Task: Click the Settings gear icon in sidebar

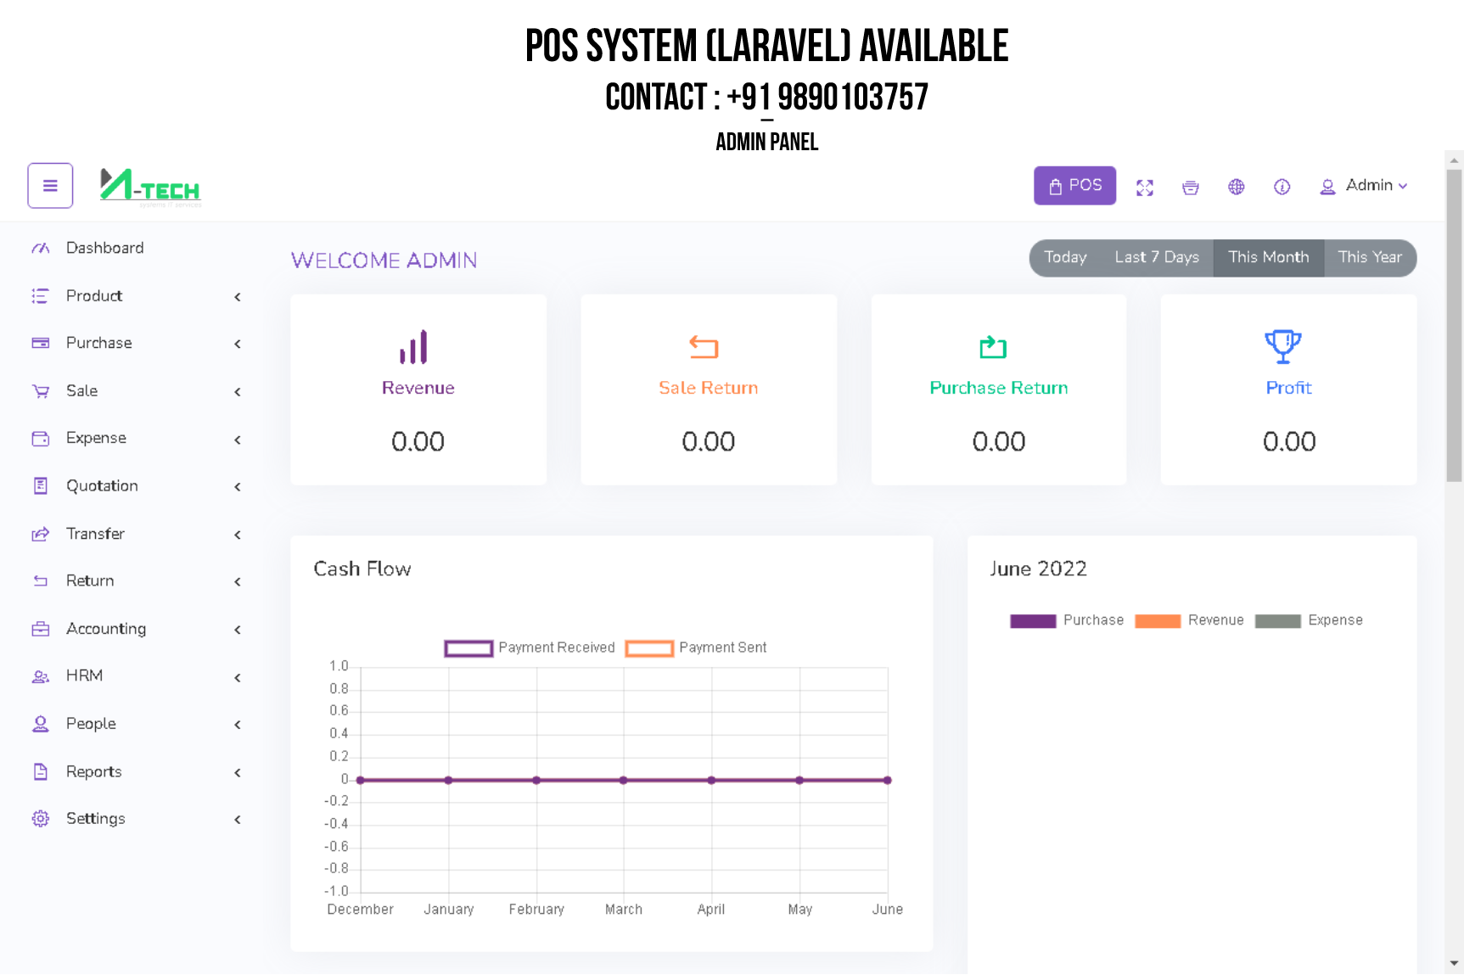Action: (x=40, y=819)
